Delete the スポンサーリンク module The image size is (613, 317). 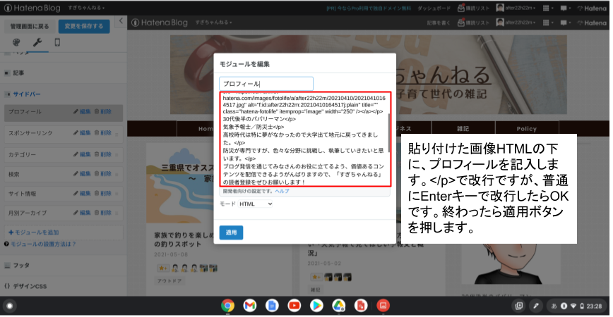[x=103, y=133]
